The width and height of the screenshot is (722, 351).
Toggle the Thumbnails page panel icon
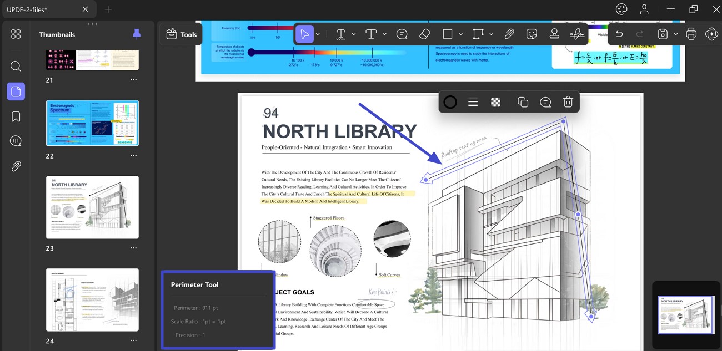coord(16,91)
